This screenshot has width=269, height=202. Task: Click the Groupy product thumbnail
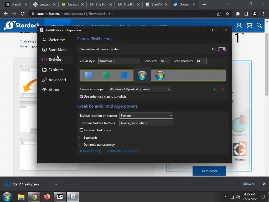(240, 151)
